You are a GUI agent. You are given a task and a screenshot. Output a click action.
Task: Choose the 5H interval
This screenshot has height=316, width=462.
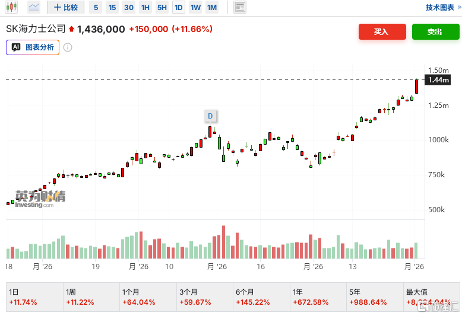tap(162, 7)
